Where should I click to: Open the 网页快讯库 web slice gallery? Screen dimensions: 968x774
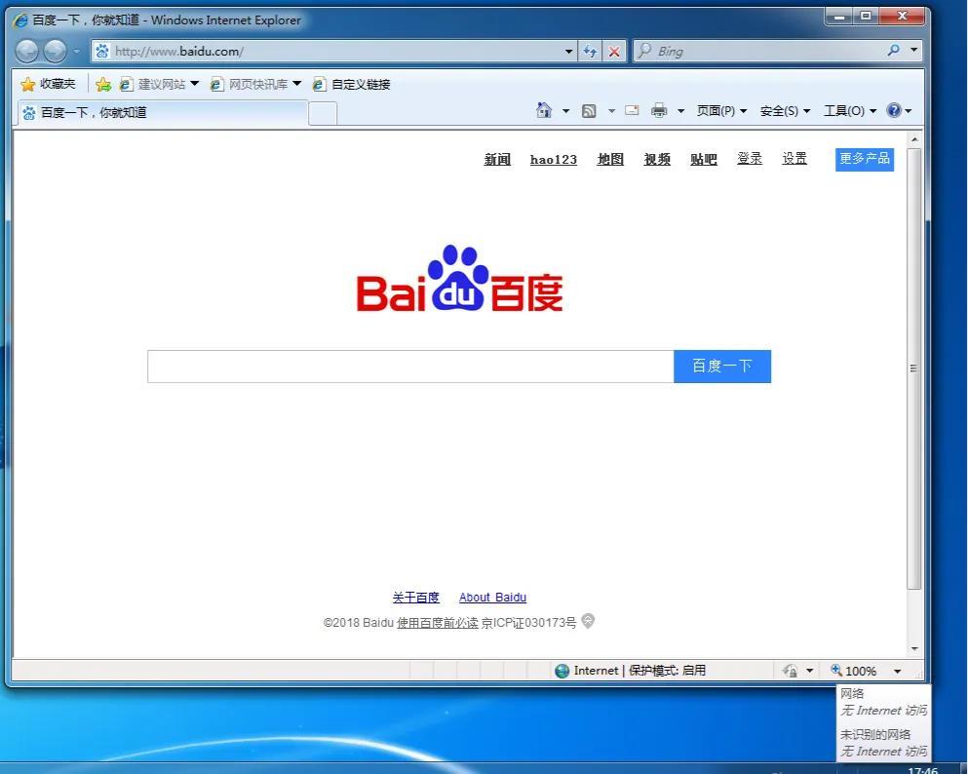tap(255, 84)
